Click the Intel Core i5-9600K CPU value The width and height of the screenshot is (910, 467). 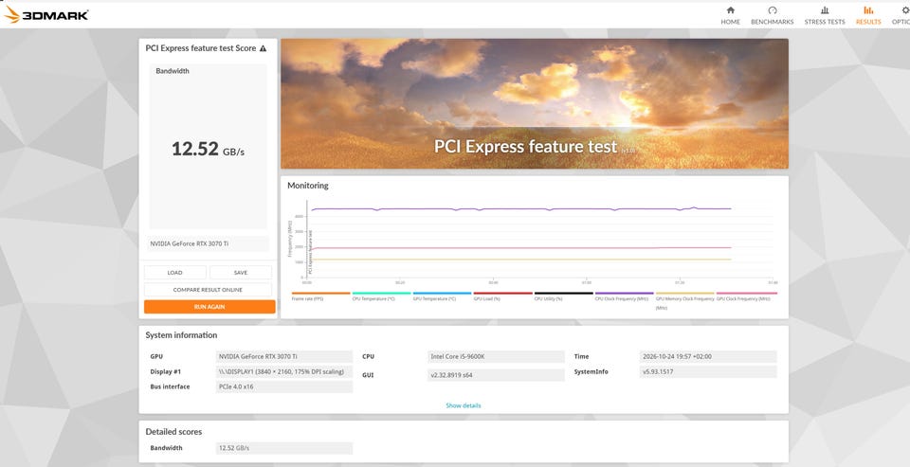coord(496,357)
